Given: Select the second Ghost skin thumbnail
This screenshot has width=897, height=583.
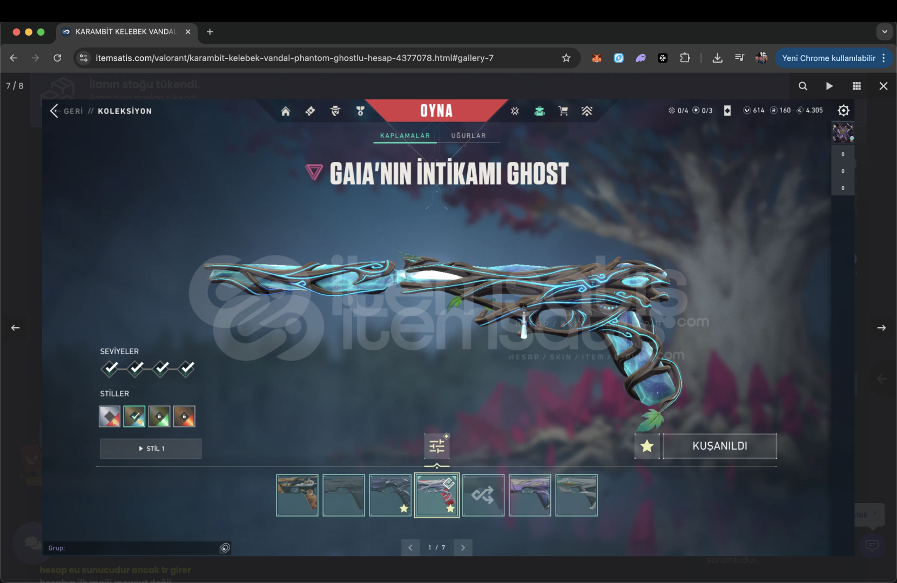Looking at the screenshot, I should [344, 496].
